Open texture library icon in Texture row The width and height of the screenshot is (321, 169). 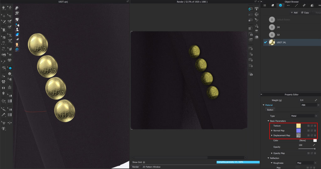pos(308,126)
